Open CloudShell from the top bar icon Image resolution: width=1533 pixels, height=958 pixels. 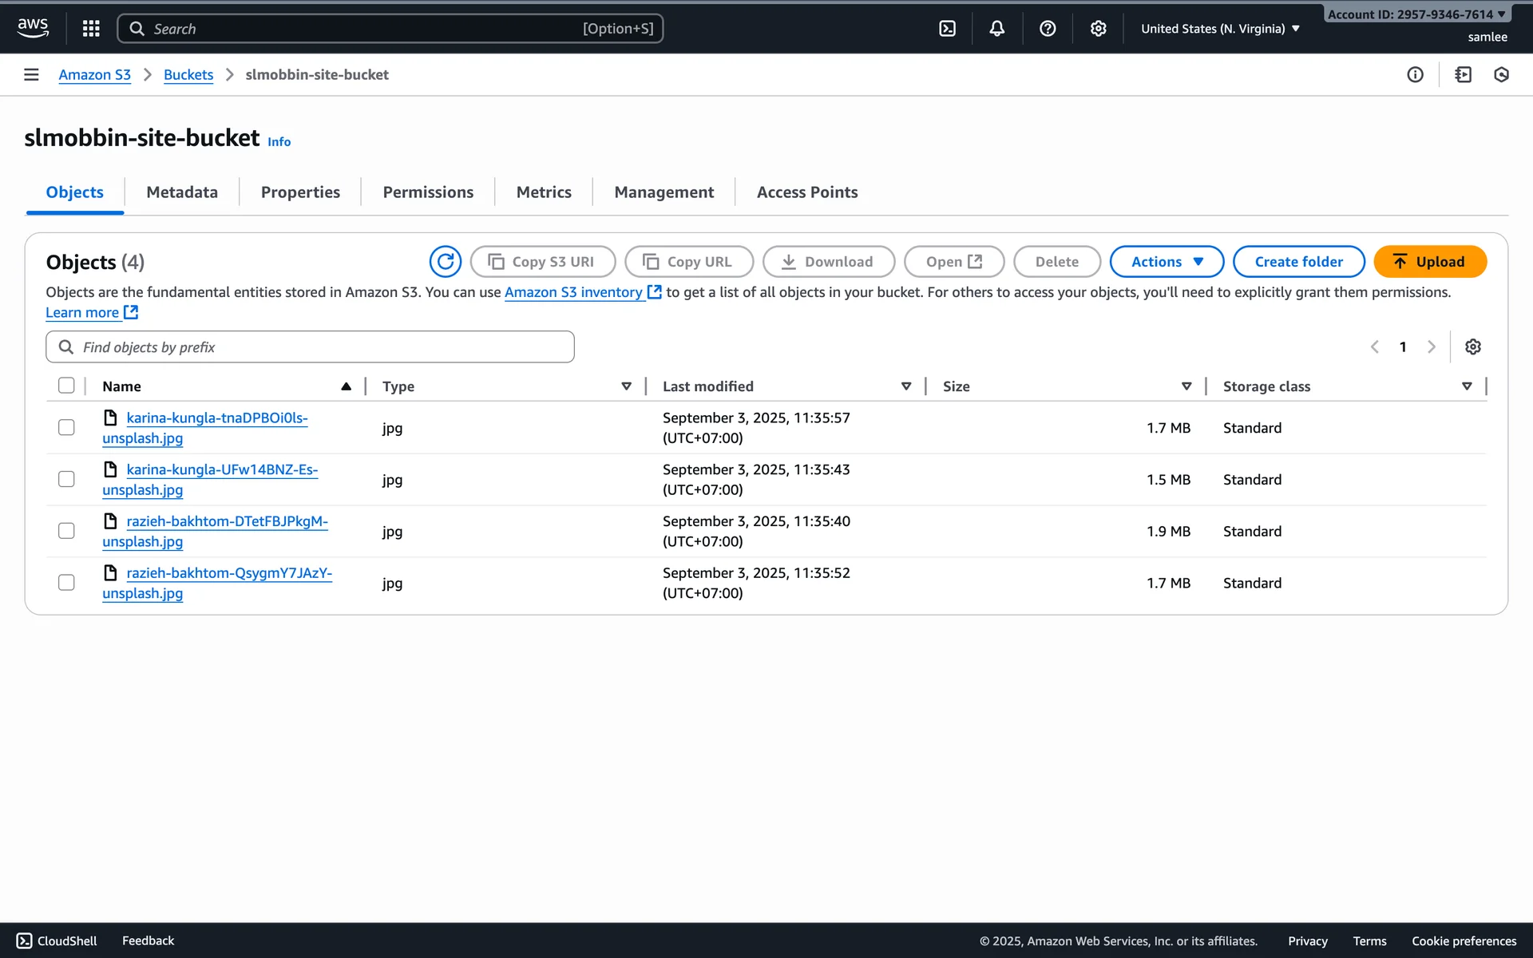pos(947,29)
